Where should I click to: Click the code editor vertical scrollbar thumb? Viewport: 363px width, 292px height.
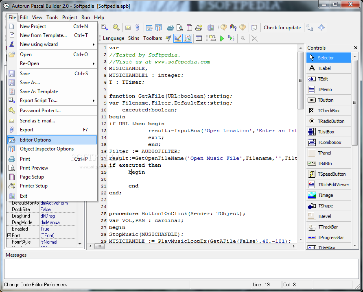[x=300, y=80]
